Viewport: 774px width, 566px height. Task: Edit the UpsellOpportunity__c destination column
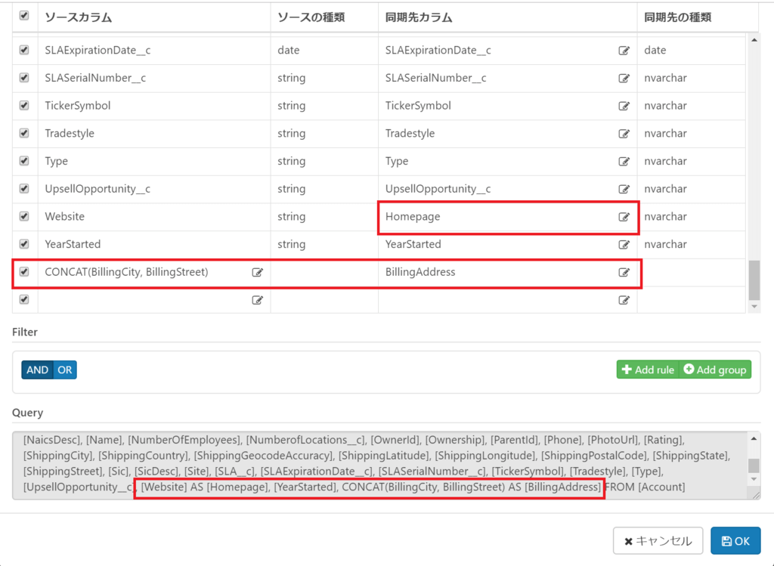click(x=624, y=189)
